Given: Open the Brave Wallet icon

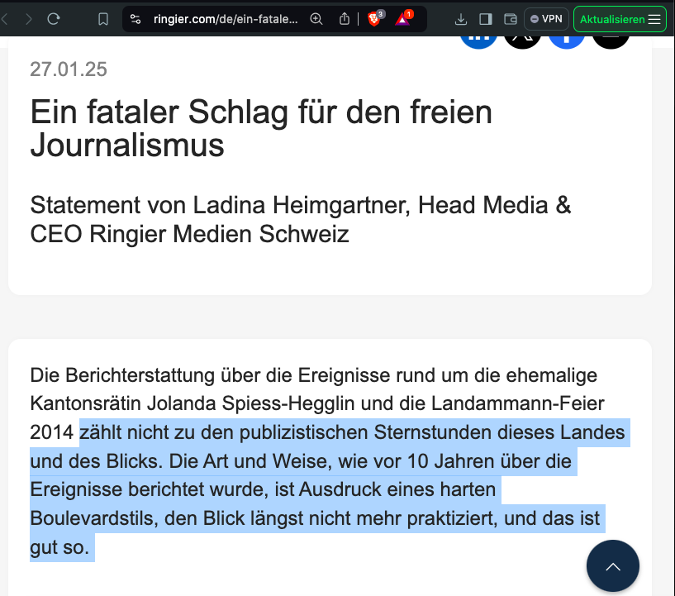Looking at the screenshot, I should coord(511,19).
